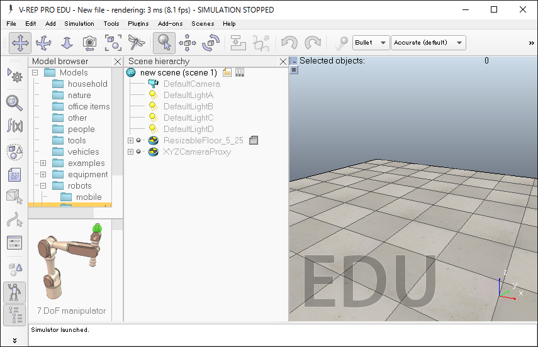This screenshot has height=347, width=538.
Task: Open script icon beside ResizableFloor_5_25
Action: click(254, 140)
